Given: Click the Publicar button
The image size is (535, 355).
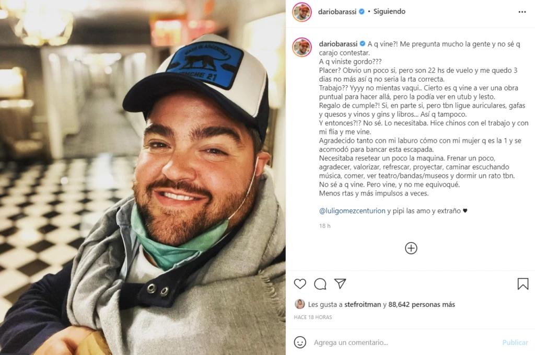Looking at the screenshot, I should click(515, 342).
